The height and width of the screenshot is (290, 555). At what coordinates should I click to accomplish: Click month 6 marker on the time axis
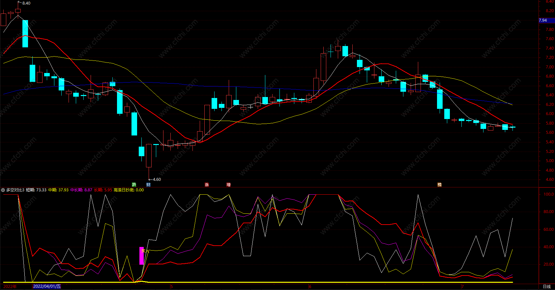pos(310,287)
